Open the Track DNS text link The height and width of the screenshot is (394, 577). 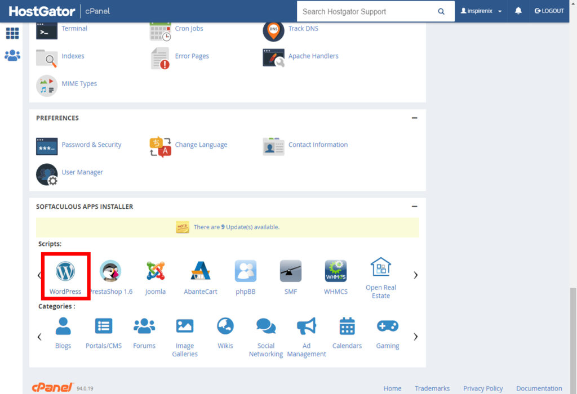click(x=303, y=29)
